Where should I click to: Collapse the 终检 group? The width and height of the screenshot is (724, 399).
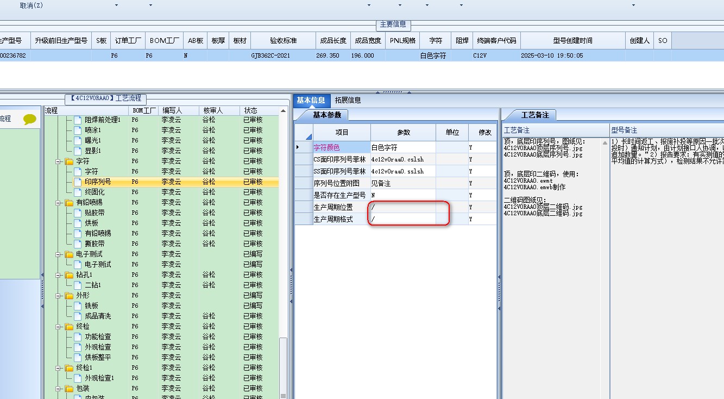tap(58, 327)
